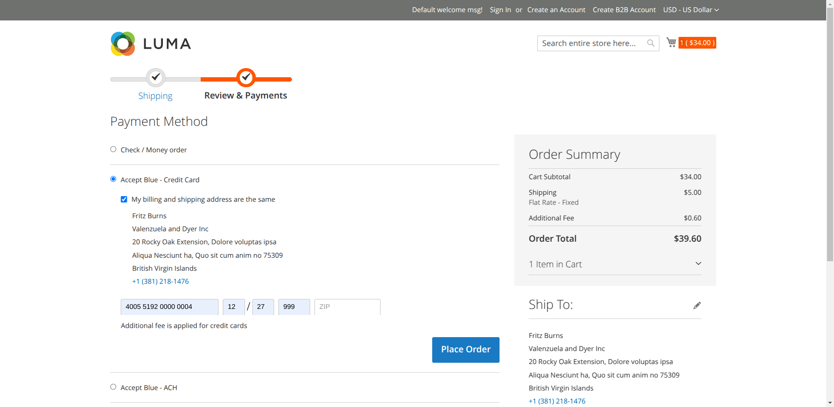The image size is (834, 407).
Task: Click the Luma logo icon
Action: [123, 44]
